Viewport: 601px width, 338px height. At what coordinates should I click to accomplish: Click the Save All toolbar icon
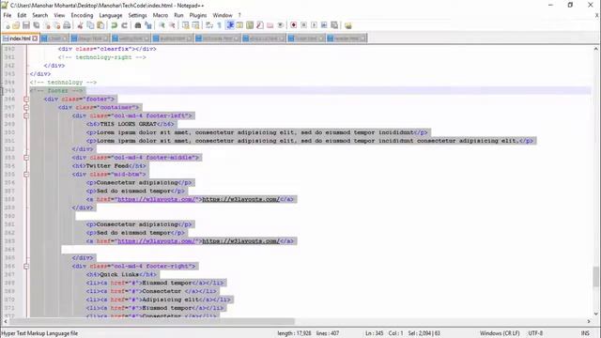coord(37,25)
